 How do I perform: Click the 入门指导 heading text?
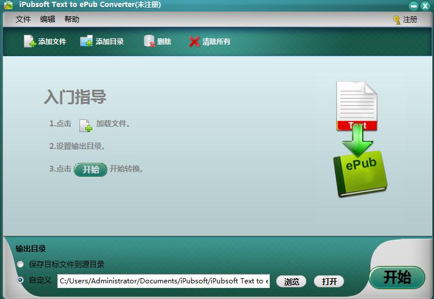click(x=75, y=97)
